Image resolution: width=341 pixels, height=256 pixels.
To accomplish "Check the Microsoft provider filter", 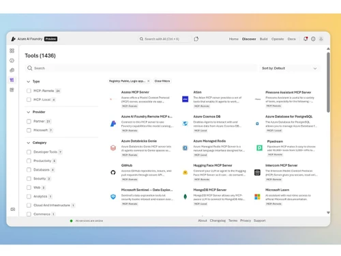I will pos(29,130).
